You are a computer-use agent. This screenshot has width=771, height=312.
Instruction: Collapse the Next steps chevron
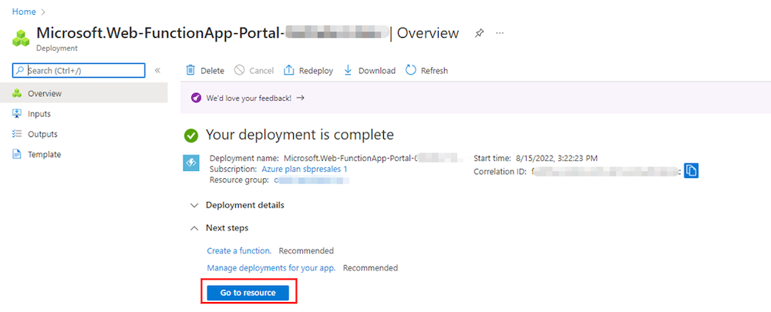[x=195, y=228]
